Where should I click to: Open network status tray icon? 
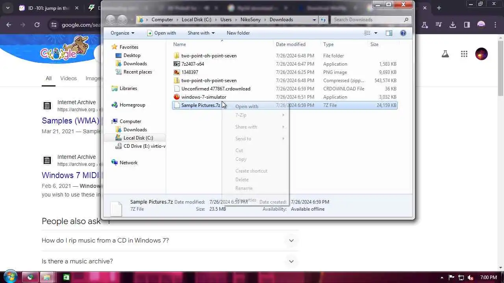point(461,278)
